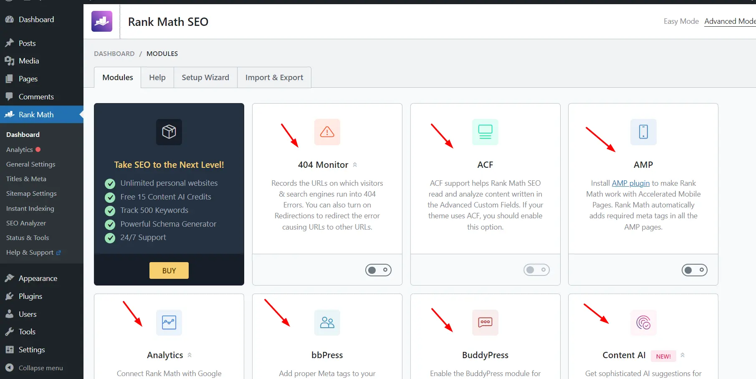756x379 pixels.
Task: Switch to the Modules tab
Action: pyautogui.click(x=118, y=77)
